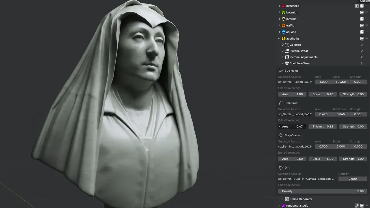This screenshot has height=208, width=370.
Task: Collapse the aesthetiq panel
Action: click(279, 38)
